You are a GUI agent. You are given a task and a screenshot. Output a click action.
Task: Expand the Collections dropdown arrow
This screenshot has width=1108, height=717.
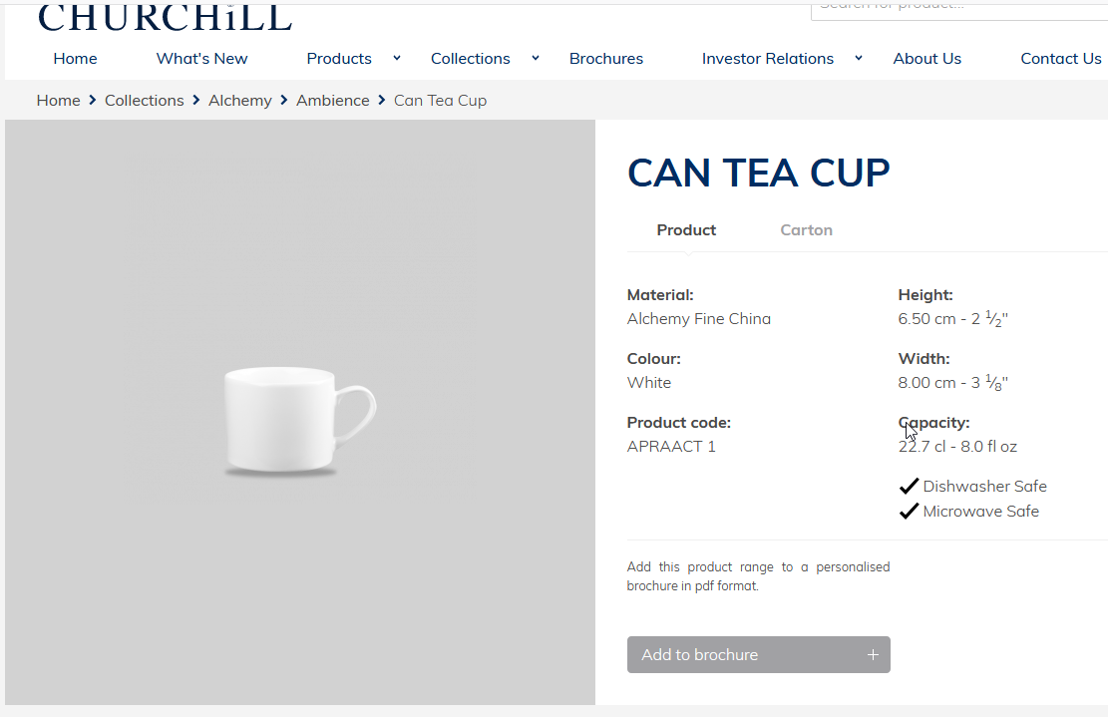(536, 58)
